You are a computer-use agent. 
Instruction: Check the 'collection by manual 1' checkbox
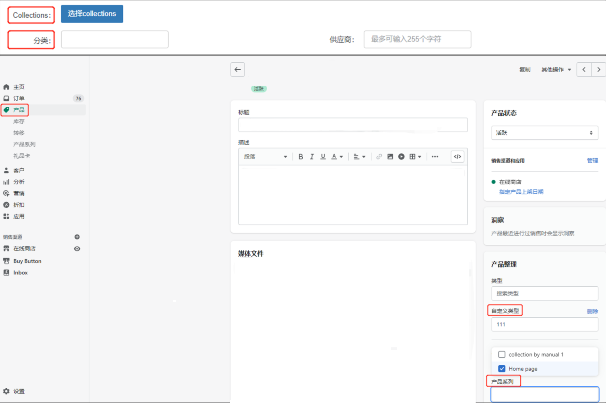(502, 354)
